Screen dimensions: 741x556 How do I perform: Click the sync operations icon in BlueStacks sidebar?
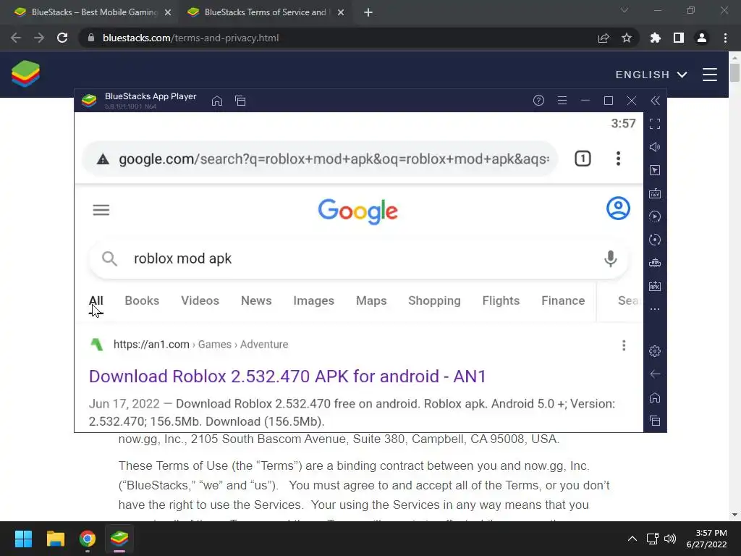pyautogui.click(x=654, y=240)
